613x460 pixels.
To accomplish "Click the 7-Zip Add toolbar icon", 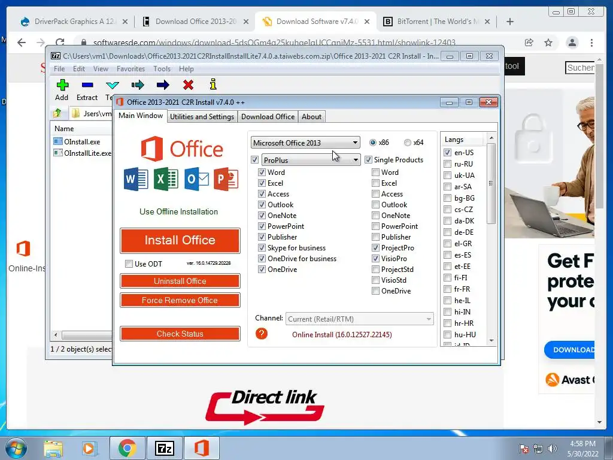I will pos(62,85).
